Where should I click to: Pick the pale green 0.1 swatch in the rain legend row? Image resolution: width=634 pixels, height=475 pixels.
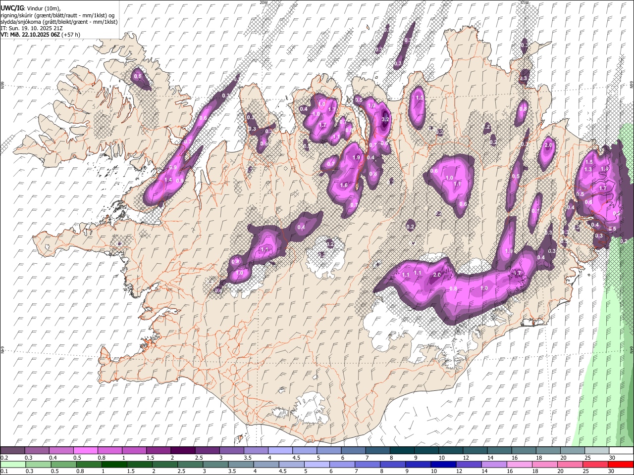[12, 464]
